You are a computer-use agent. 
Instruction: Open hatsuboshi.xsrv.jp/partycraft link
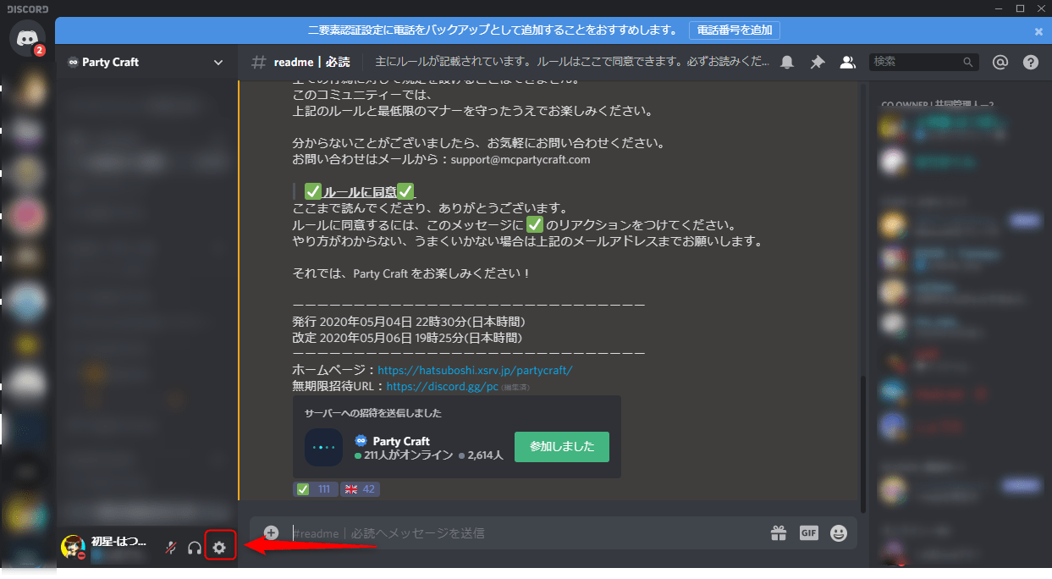475,370
